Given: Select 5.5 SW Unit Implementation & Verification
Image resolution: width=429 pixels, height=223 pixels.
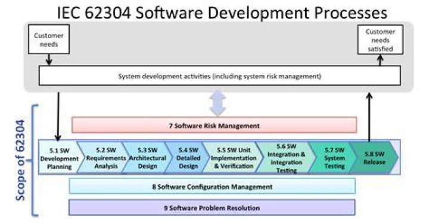Looking at the screenshot, I should (234, 158).
